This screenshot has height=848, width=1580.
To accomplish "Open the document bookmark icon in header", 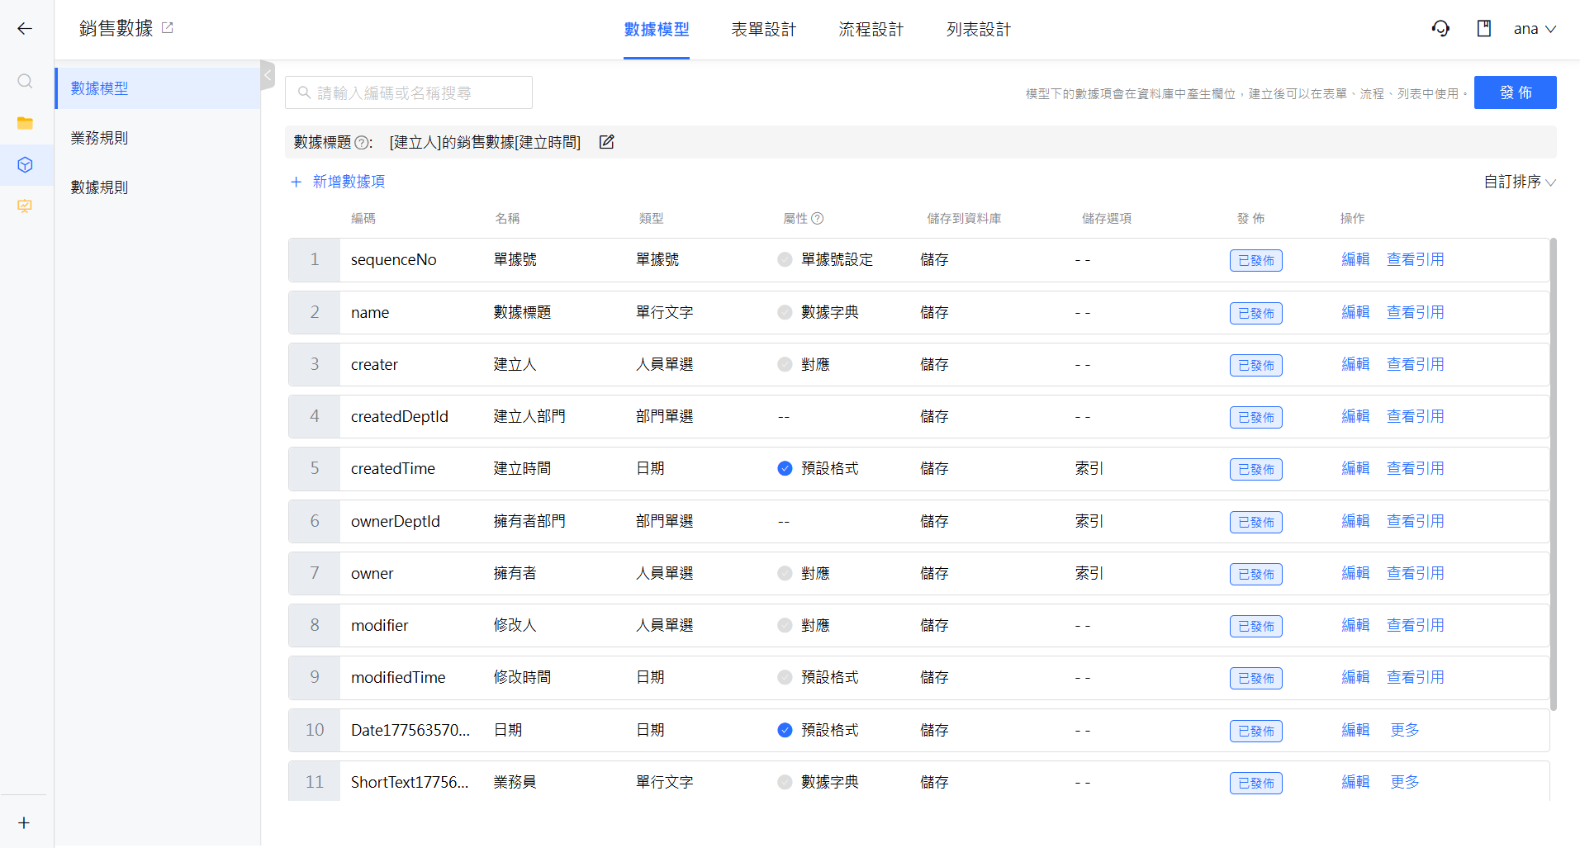I will (1484, 29).
